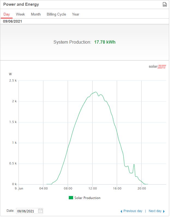Click the peak of the production curve
170x217 pixels.
(x=96, y=92)
